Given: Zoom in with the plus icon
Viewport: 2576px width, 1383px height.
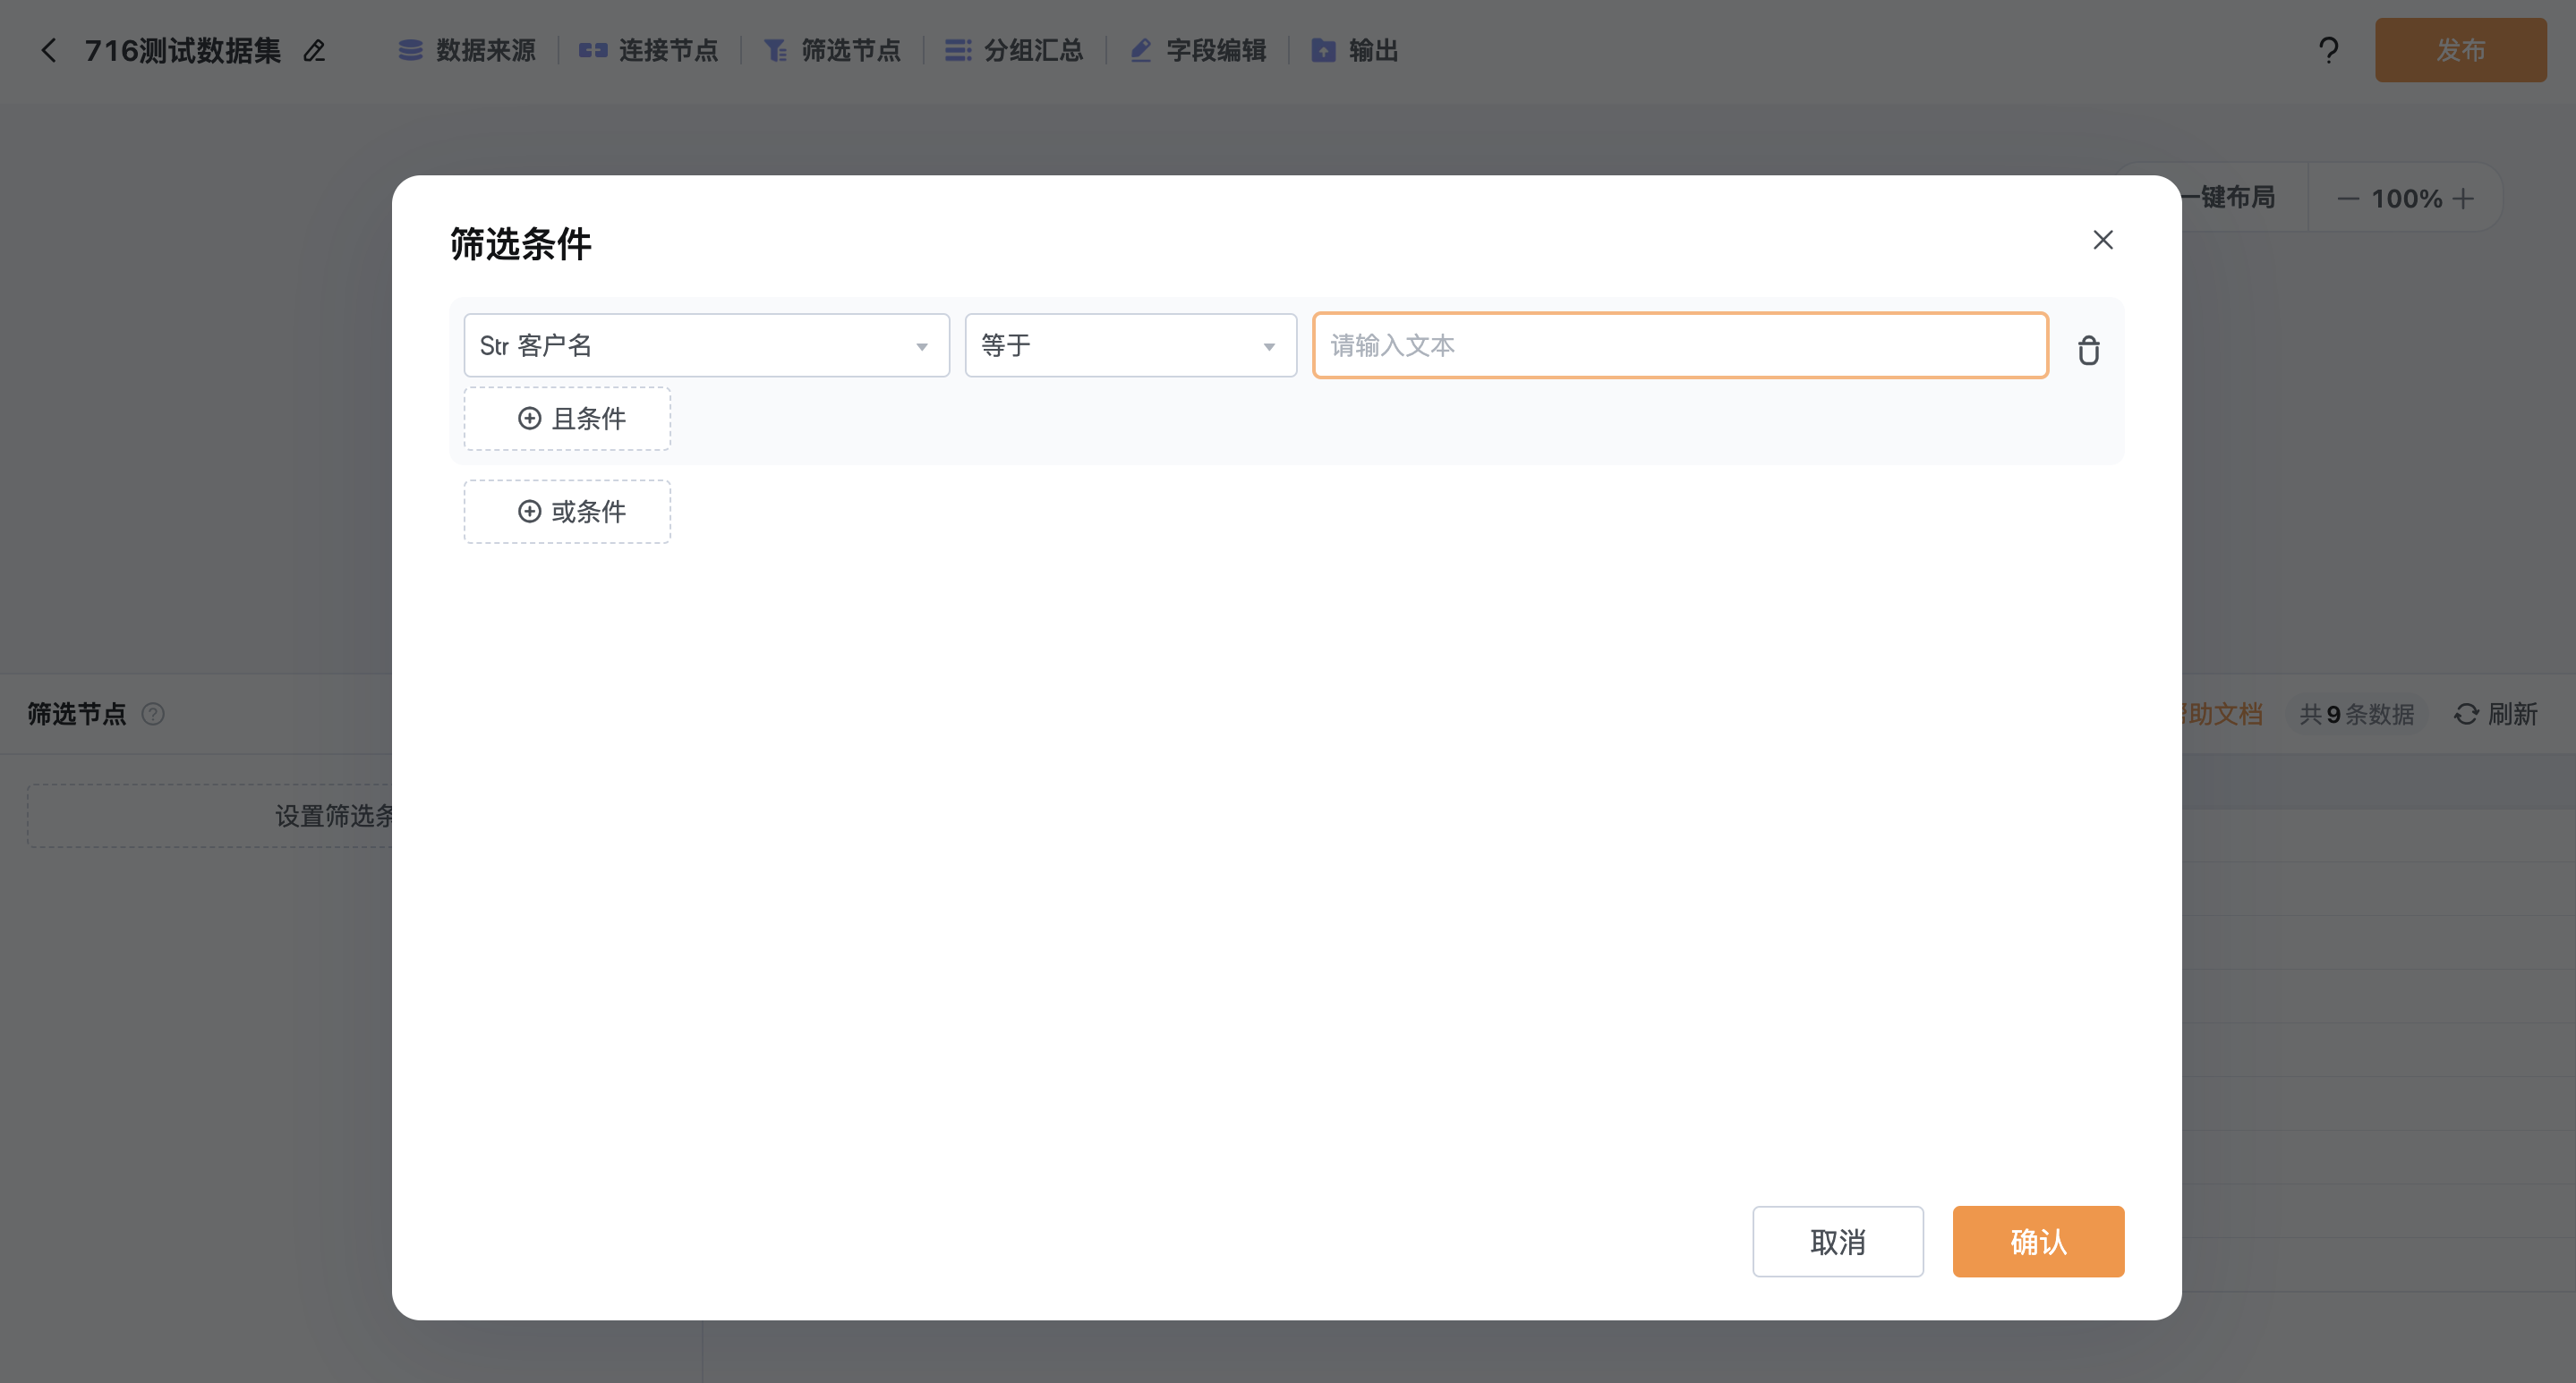Looking at the screenshot, I should pyautogui.click(x=2464, y=199).
